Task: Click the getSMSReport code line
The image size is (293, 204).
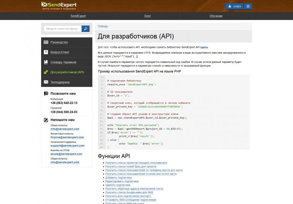Action: 145,129
